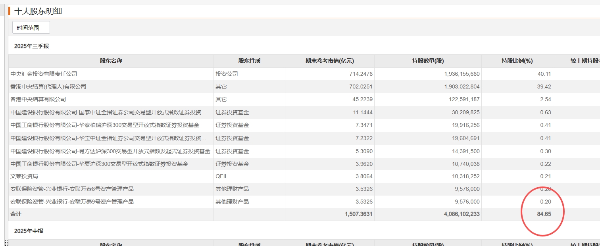Click share count 1,903,022,804
600x246 pixels.
(462, 86)
